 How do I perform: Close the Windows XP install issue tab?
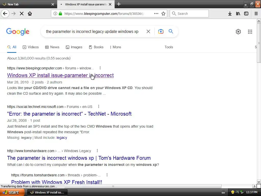110,4
